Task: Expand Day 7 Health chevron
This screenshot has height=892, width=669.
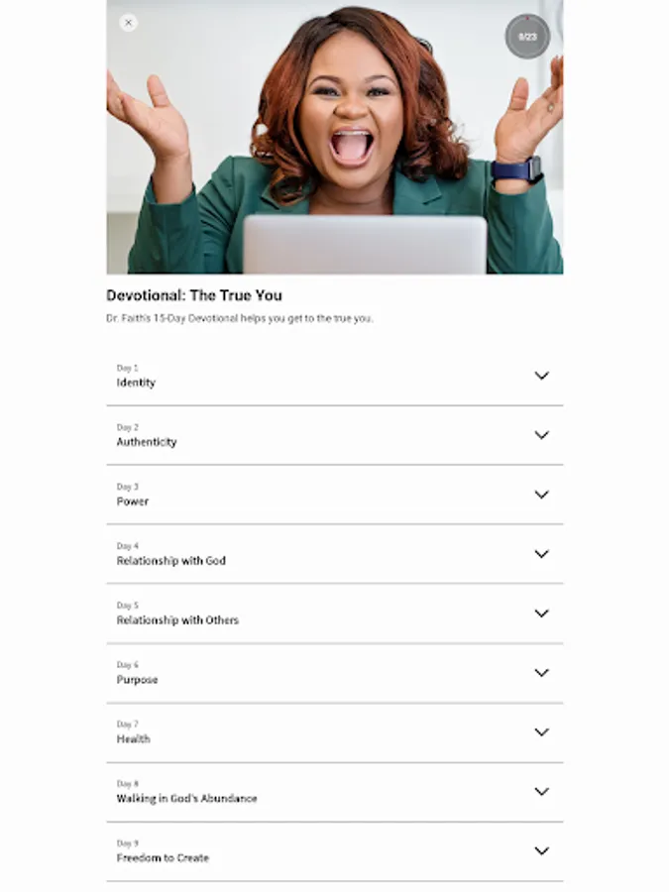Action: pyautogui.click(x=541, y=732)
